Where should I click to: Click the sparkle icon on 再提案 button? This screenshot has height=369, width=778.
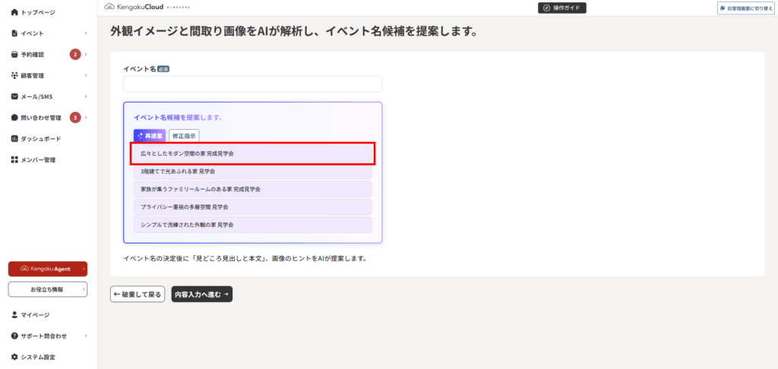tap(141, 135)
